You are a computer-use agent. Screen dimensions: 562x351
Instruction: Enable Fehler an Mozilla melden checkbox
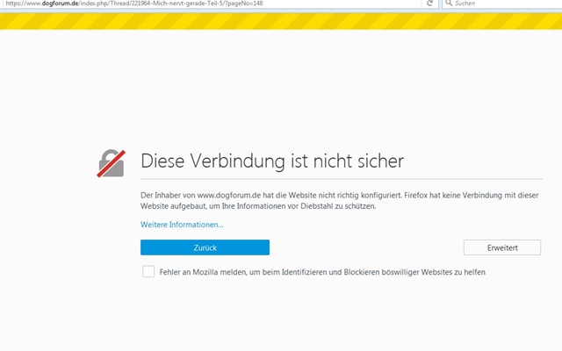tap(148, 271)
